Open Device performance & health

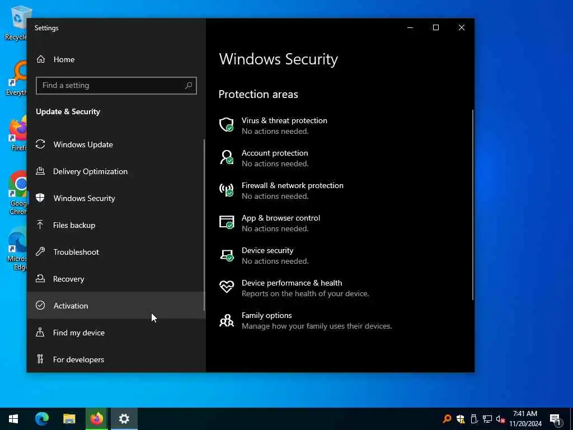(294, 288)
